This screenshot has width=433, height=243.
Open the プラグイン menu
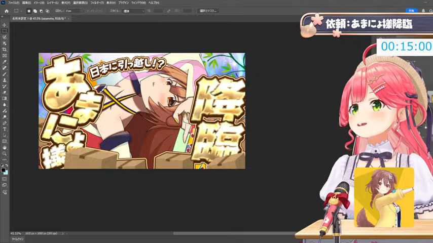tap(123, 3)
